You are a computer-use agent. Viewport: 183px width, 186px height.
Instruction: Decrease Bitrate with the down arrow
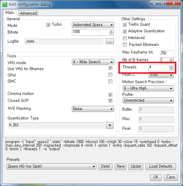111,34
